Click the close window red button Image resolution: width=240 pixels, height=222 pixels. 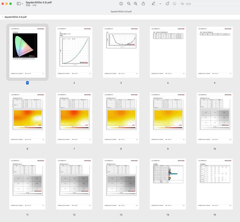(x=3, y=3)
